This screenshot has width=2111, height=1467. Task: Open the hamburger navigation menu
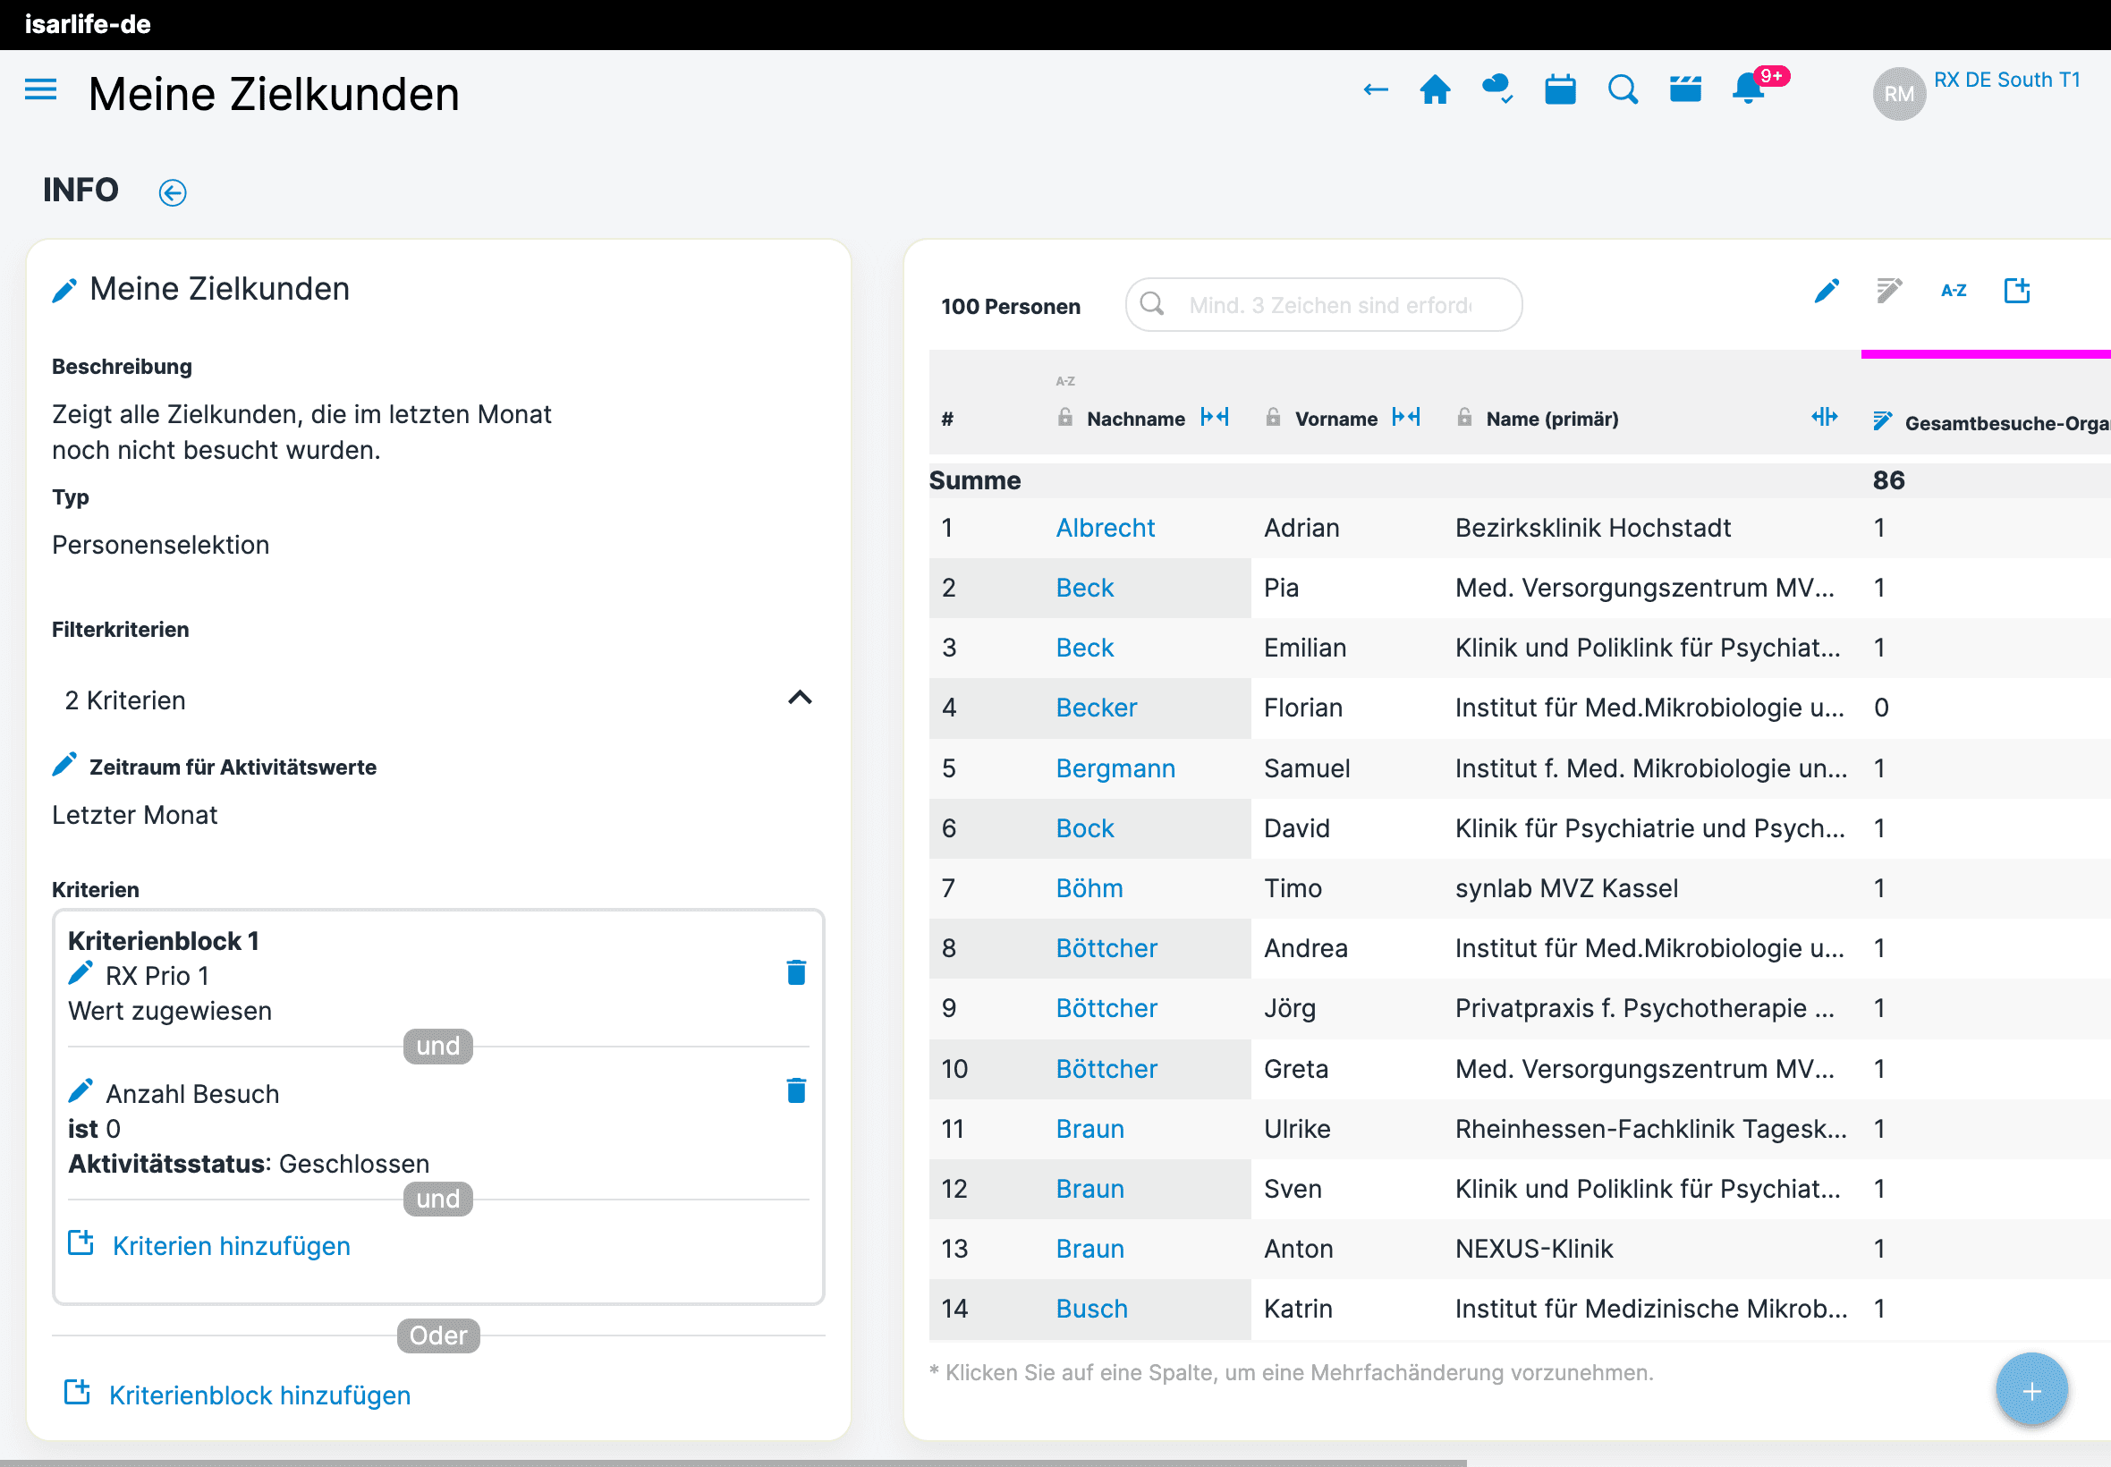(40, 90)
